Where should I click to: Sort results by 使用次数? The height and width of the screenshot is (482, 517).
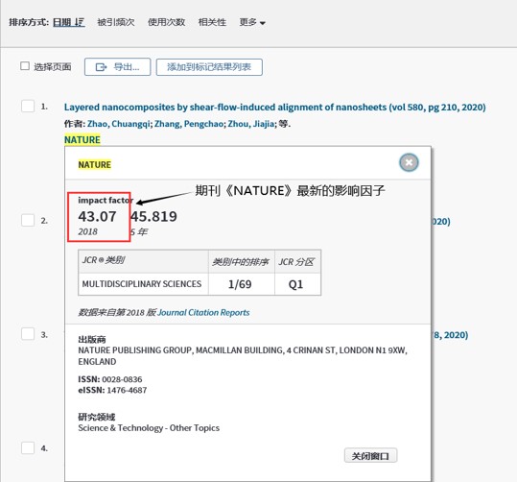point(166,22)
